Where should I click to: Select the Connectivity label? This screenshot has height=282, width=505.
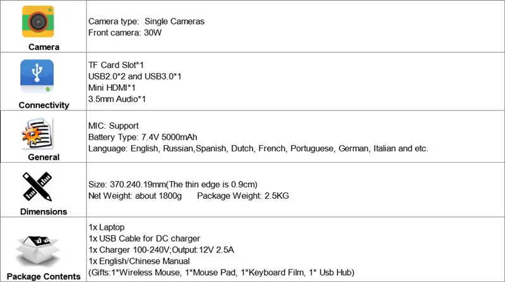click(44, 105)
